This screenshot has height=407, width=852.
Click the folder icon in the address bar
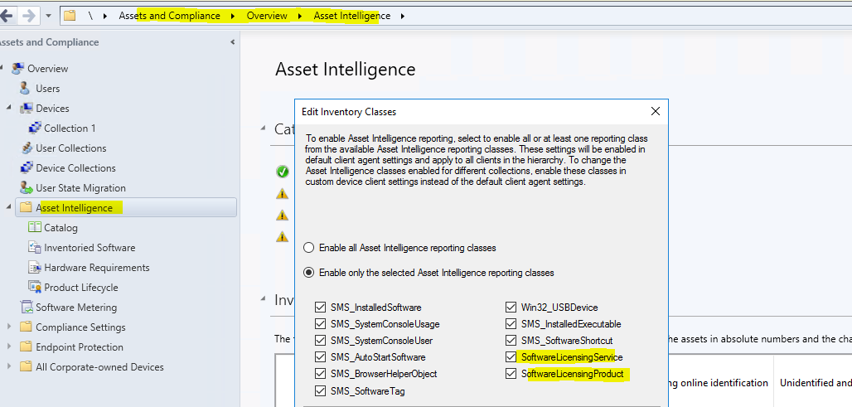70,16
